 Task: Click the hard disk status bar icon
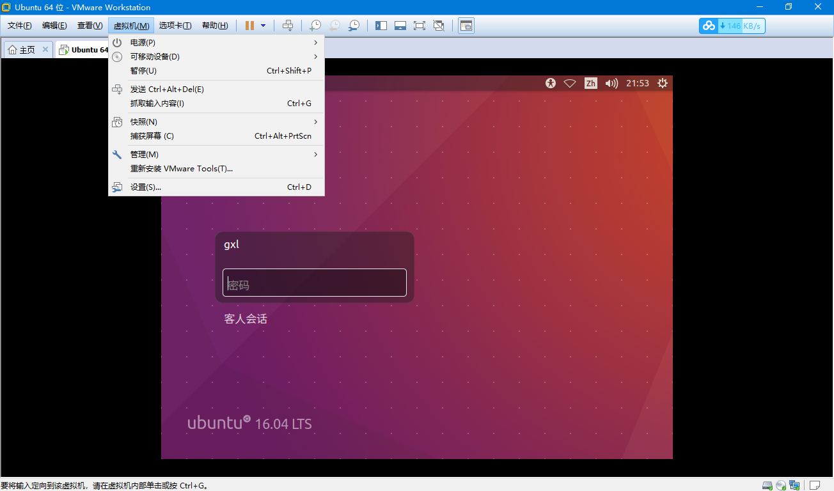(x=767, y=485)
